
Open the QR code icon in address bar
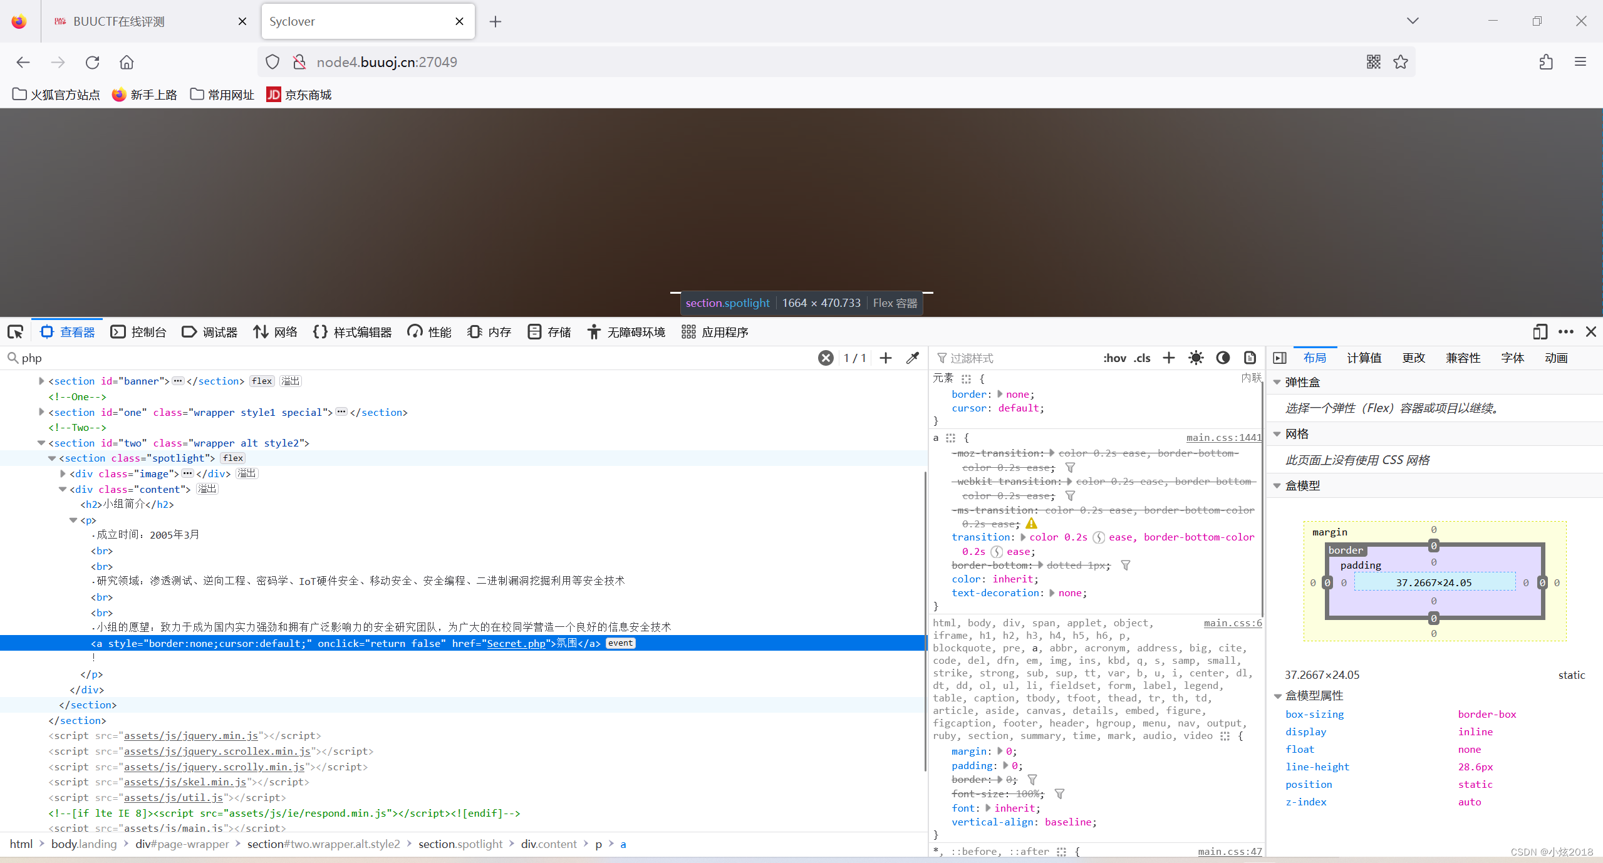(1374, 62)
